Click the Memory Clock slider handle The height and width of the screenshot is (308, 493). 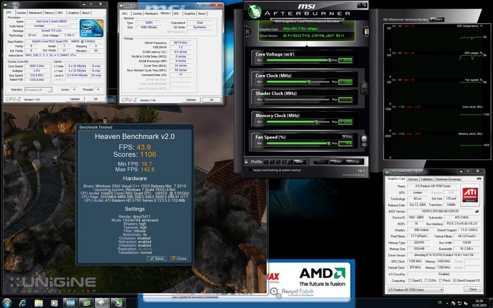pos(316,122)
